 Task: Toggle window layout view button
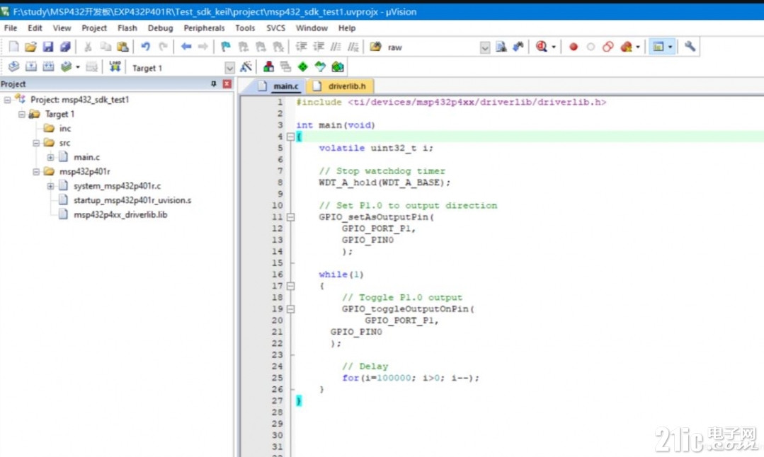[658, 47]
